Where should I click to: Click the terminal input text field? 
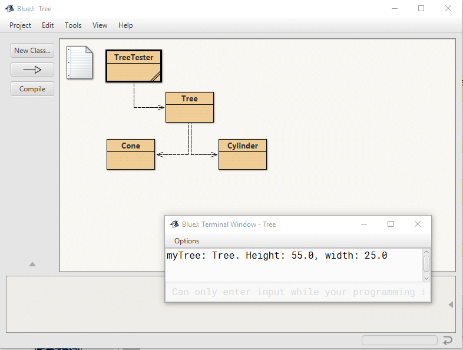click(297, 292)
